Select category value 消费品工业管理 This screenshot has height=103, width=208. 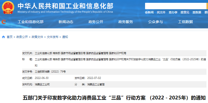(x=96, y=84)
